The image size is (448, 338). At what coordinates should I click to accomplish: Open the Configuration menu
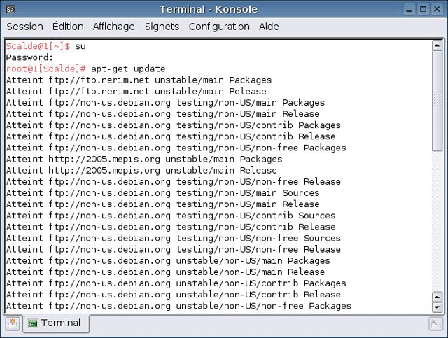point(219,27)
